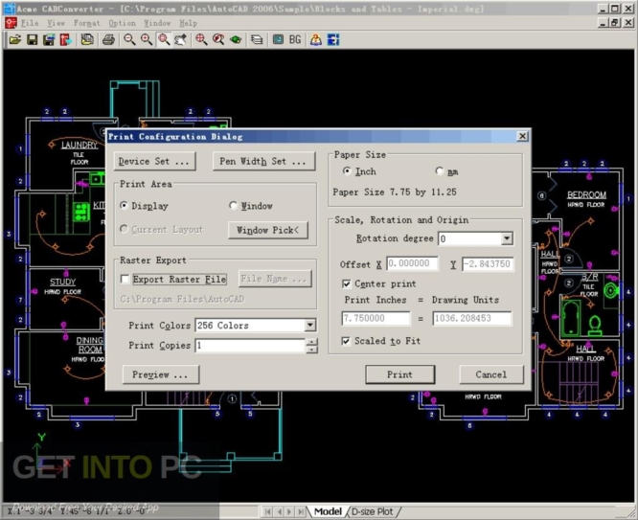Click the red PDF export toolbar icon
The width and height of the screenshot is (638, 520).
coord(65,40)
